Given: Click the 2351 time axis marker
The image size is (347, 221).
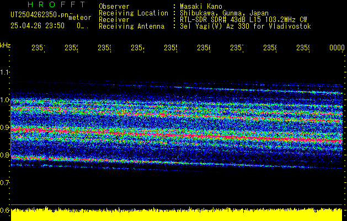Looking at the screenshot, I should point(38,48).
